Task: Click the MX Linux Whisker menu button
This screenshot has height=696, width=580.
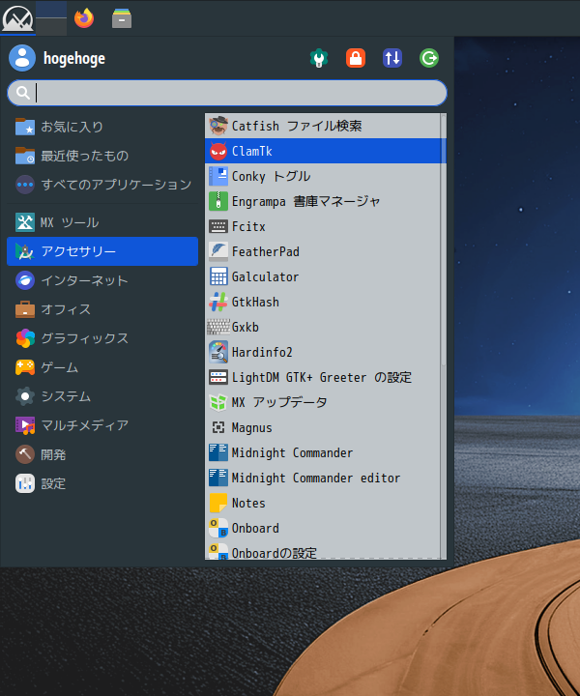Action: pos(17,18)
